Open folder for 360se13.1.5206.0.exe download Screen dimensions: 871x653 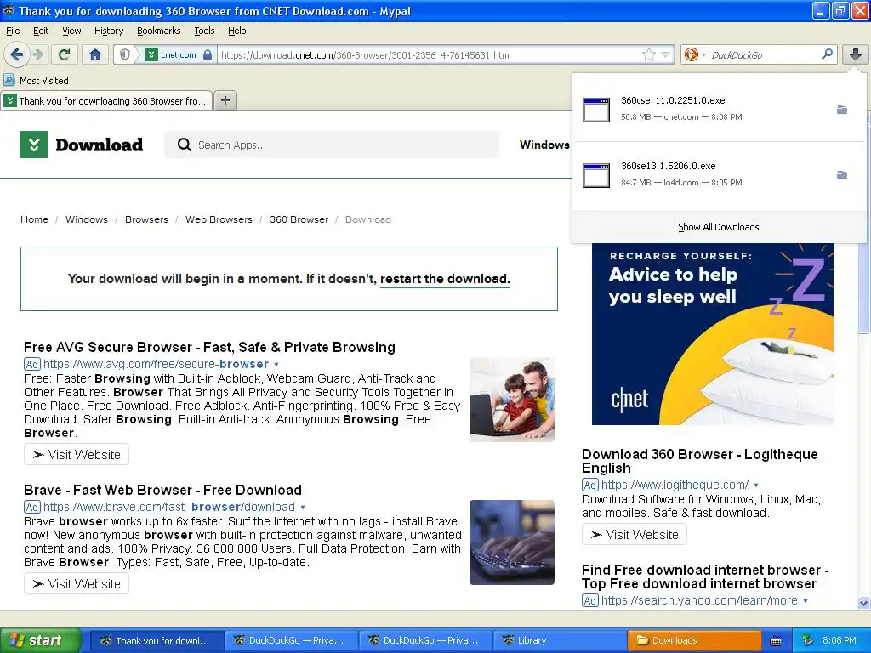click(x=842, y=175)
